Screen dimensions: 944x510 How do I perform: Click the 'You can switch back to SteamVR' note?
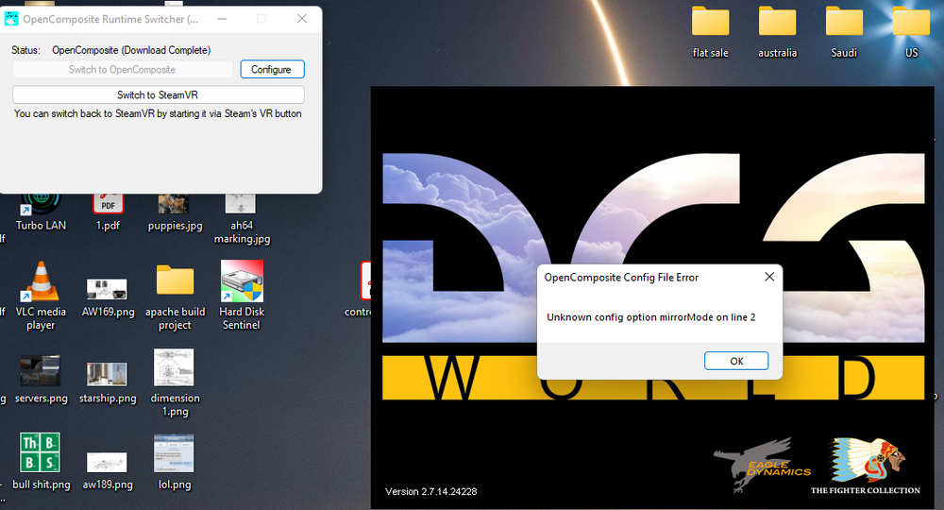coord(158,113)
